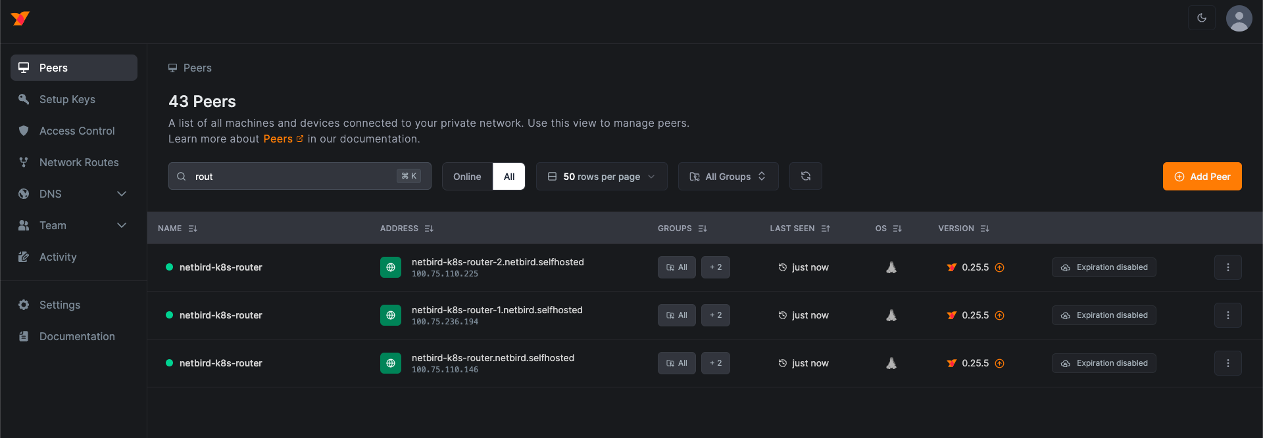This screenshot has height=438, width=1263.
Task: Open the All Groups filter dropdown
Action: [728, 177]
